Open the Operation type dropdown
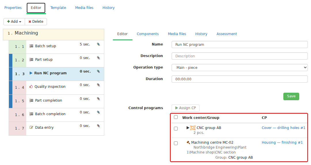 click(x=240, y=67)
